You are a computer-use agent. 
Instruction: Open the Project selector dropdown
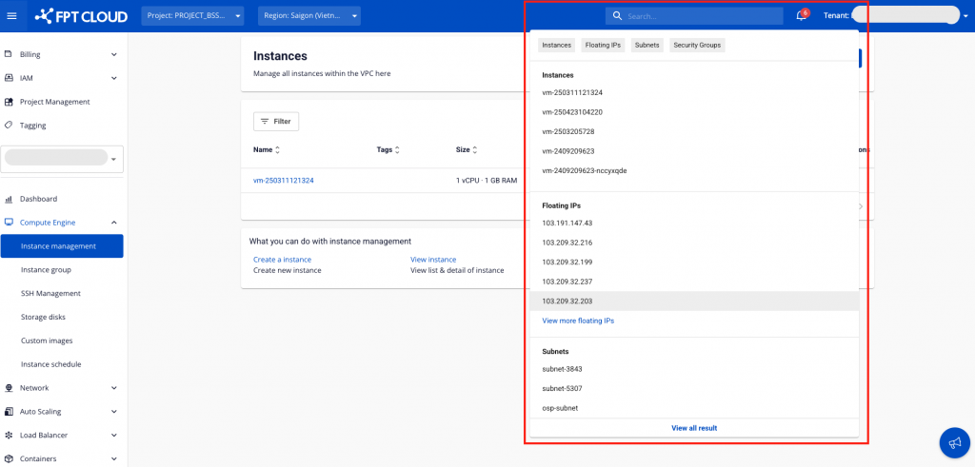[192, 16]
